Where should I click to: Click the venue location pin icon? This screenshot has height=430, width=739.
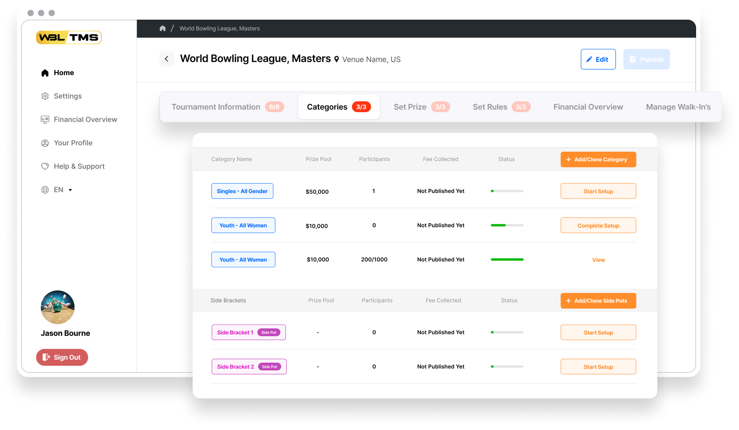click(x=336, y=59)
